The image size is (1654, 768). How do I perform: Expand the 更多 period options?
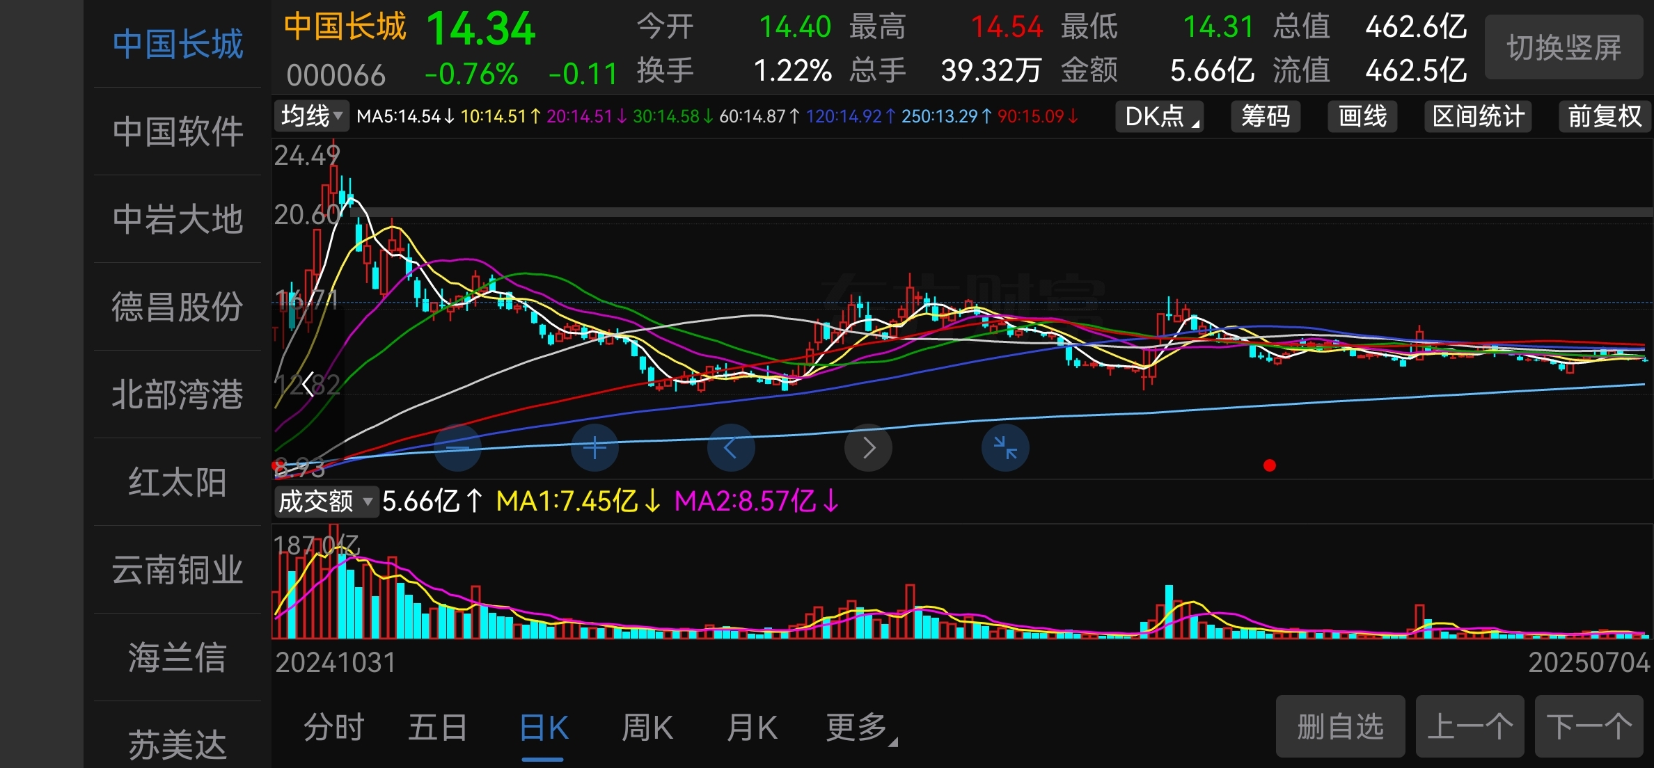point(861,728)
